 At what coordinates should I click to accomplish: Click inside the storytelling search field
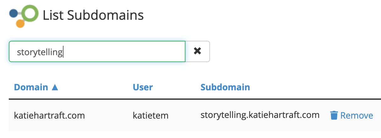pyautogui.click(x=97, y=51)
